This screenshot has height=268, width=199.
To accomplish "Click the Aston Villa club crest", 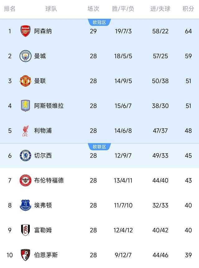I will (x=25, y=106).
